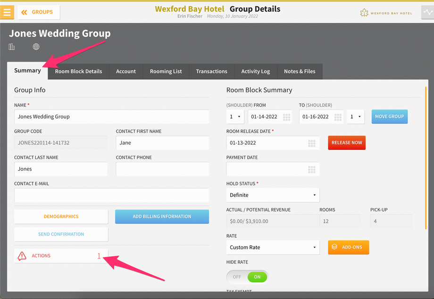The height and width of the screenshot is (299, 434).
Task: Go back to Groups list
Action: point(39,12)
